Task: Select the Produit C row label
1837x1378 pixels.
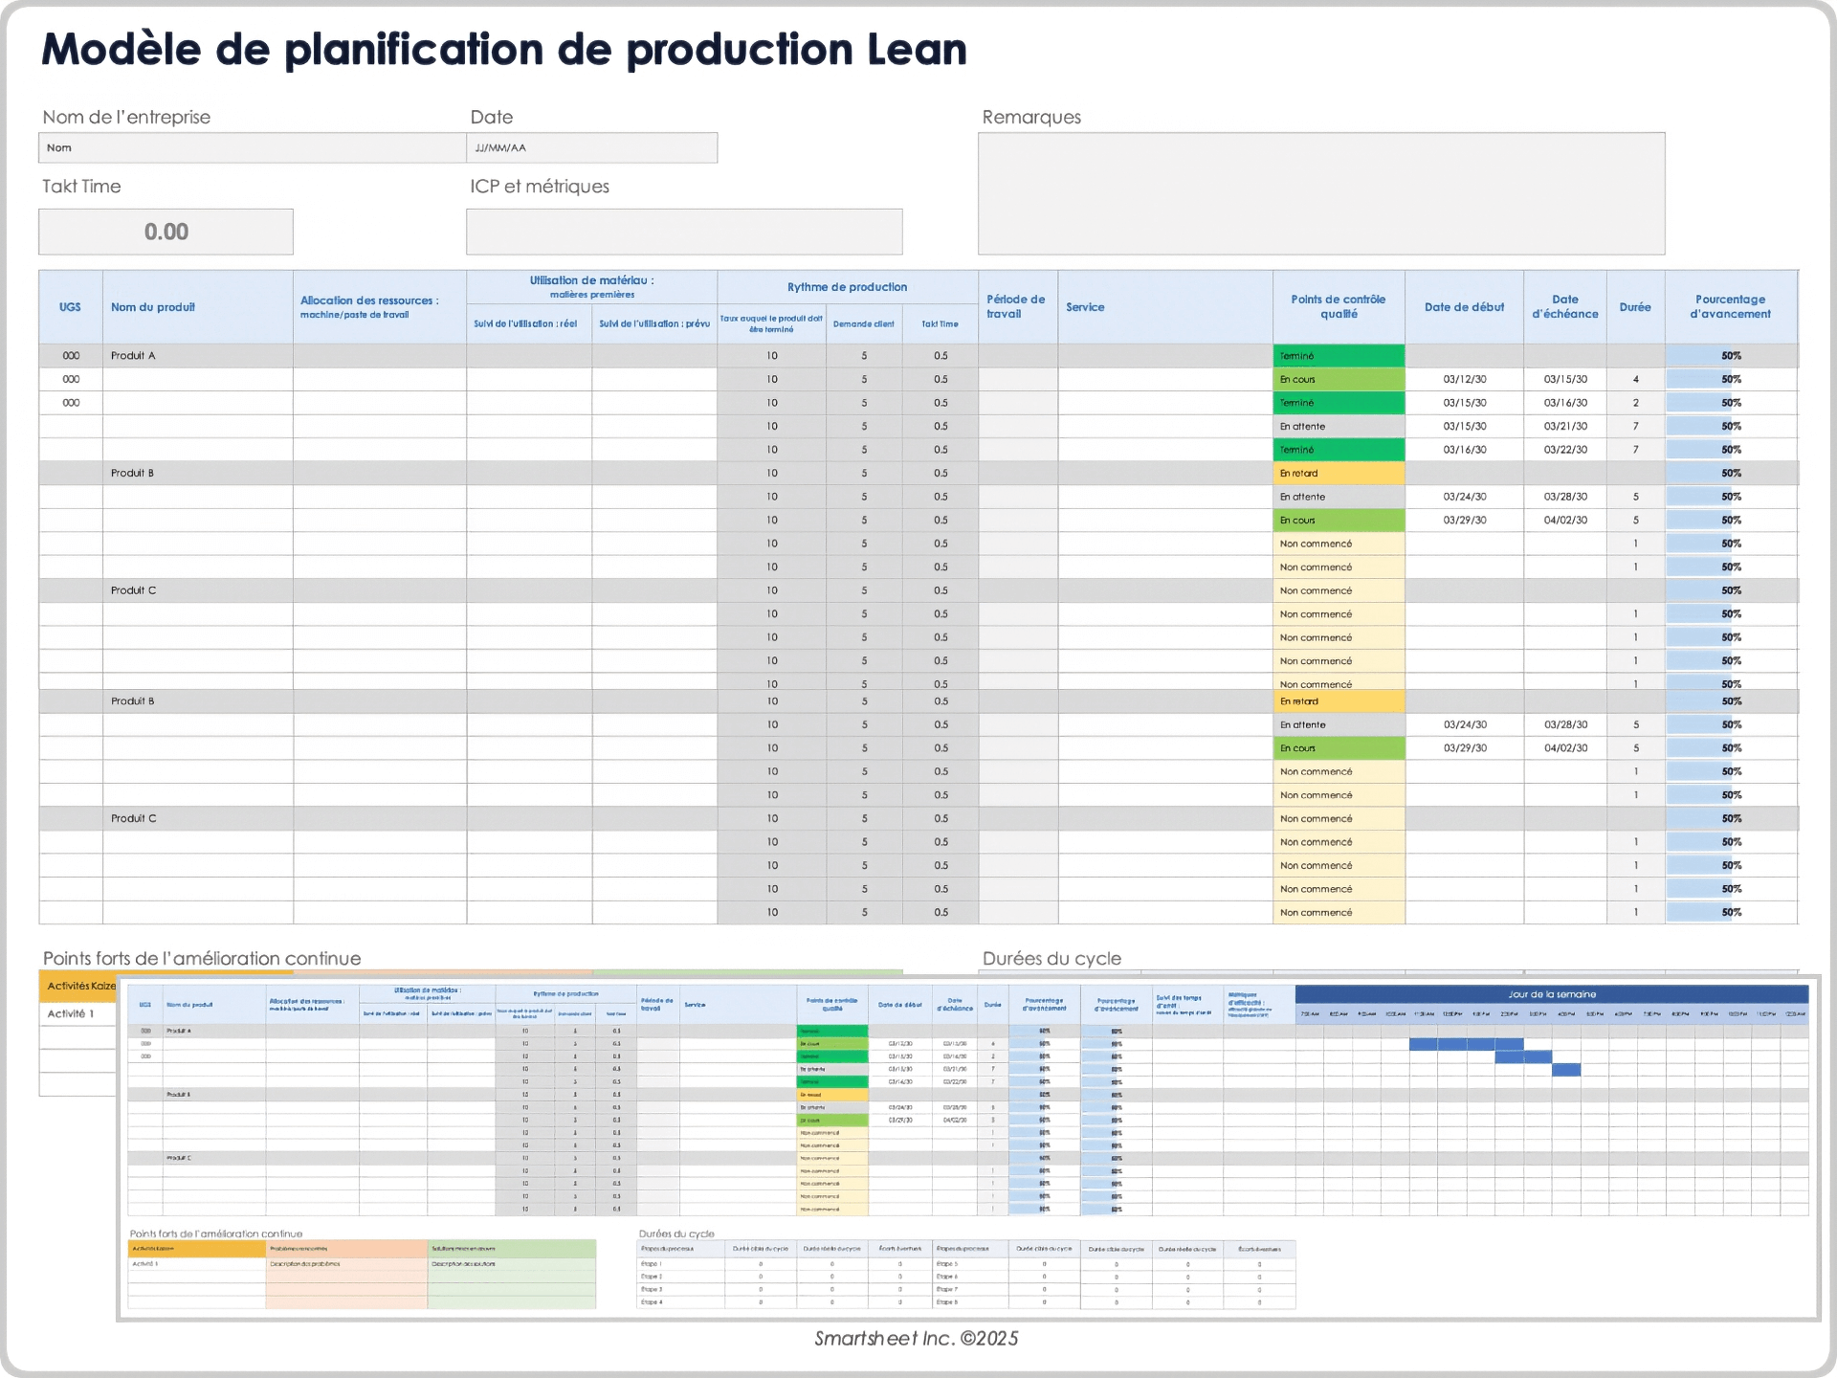Action: point(133,590)
